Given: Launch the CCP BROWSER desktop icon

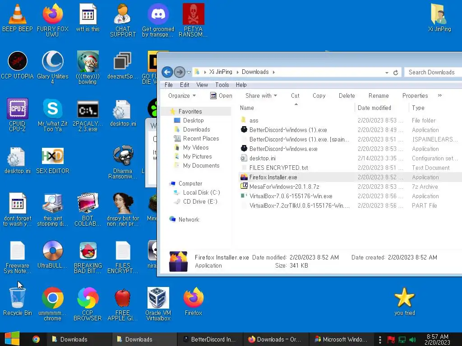Looking at the screenshot, I should 88,304.
